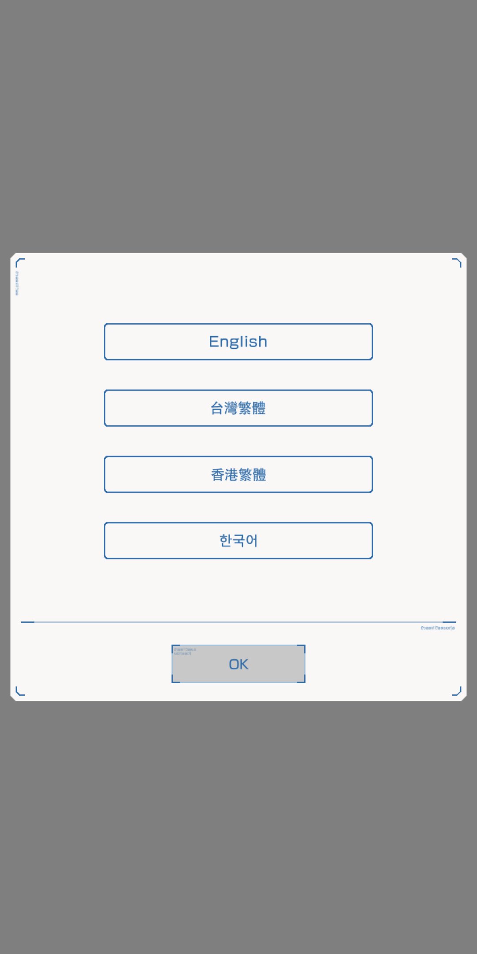The width and height of the screenshot is (477, 954).
Task: Click the top-right bracket of the OK button
Action: tap(302, 648)
